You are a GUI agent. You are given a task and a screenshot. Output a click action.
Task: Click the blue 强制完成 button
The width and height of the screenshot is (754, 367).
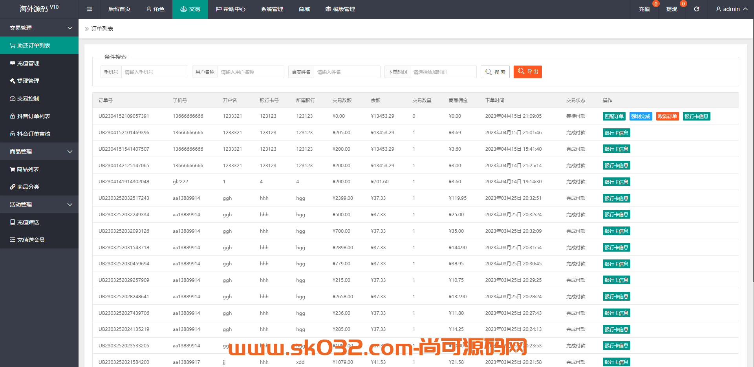[641, 116]
